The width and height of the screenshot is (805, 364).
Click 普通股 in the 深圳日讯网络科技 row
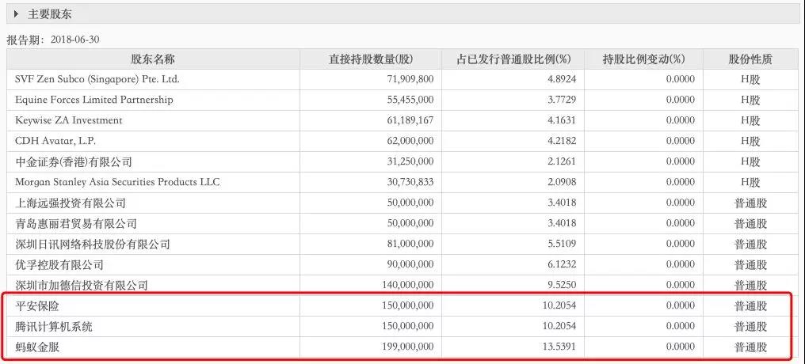750,244
